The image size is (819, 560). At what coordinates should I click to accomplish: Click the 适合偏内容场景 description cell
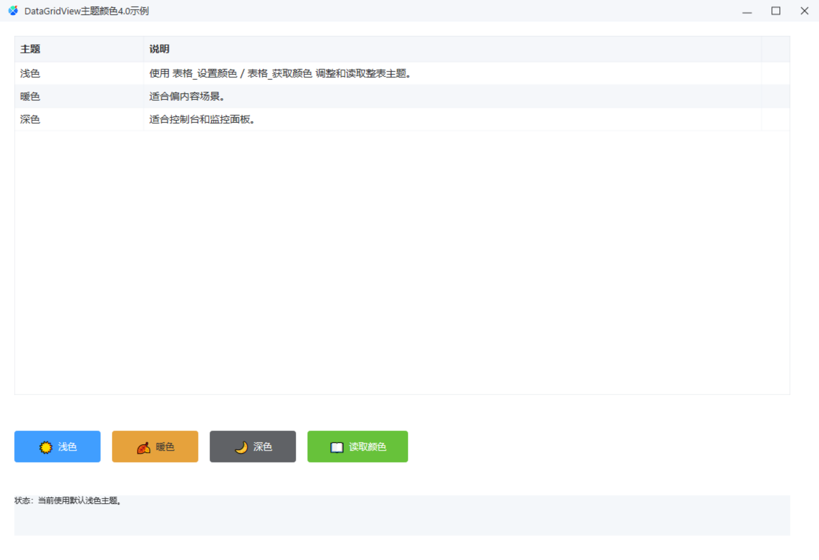[x=453, y=96]
